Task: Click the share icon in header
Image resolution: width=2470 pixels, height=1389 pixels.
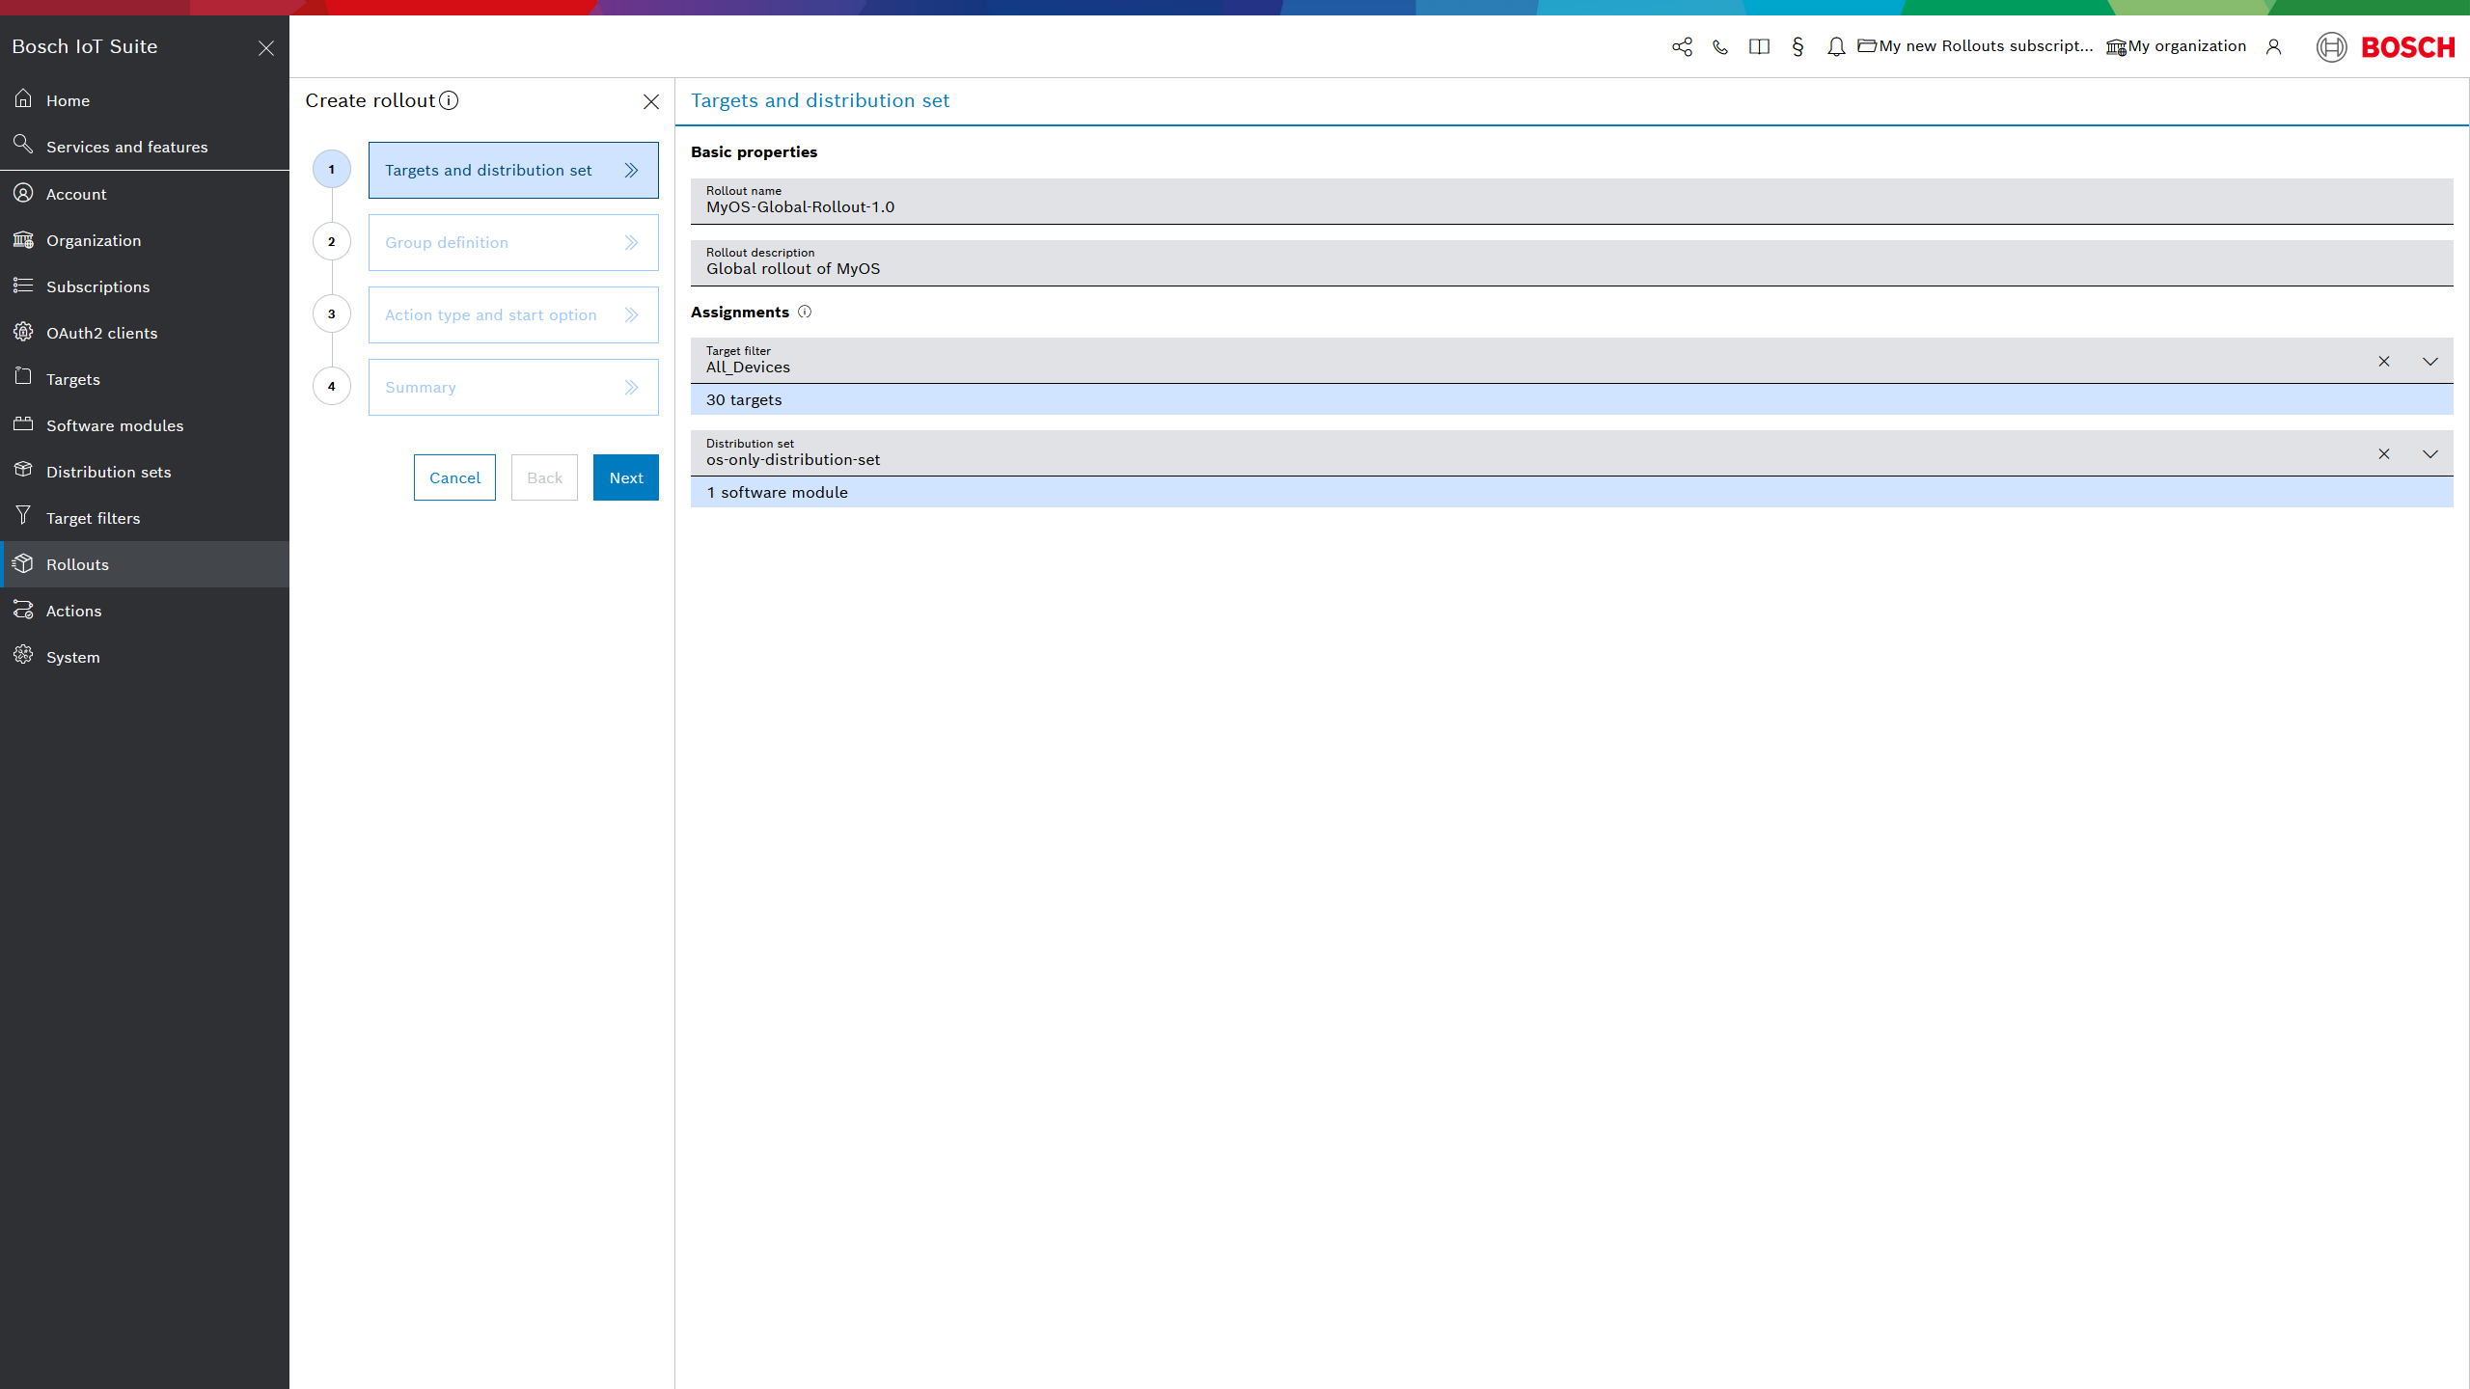Action: [x=1682, y=46]
